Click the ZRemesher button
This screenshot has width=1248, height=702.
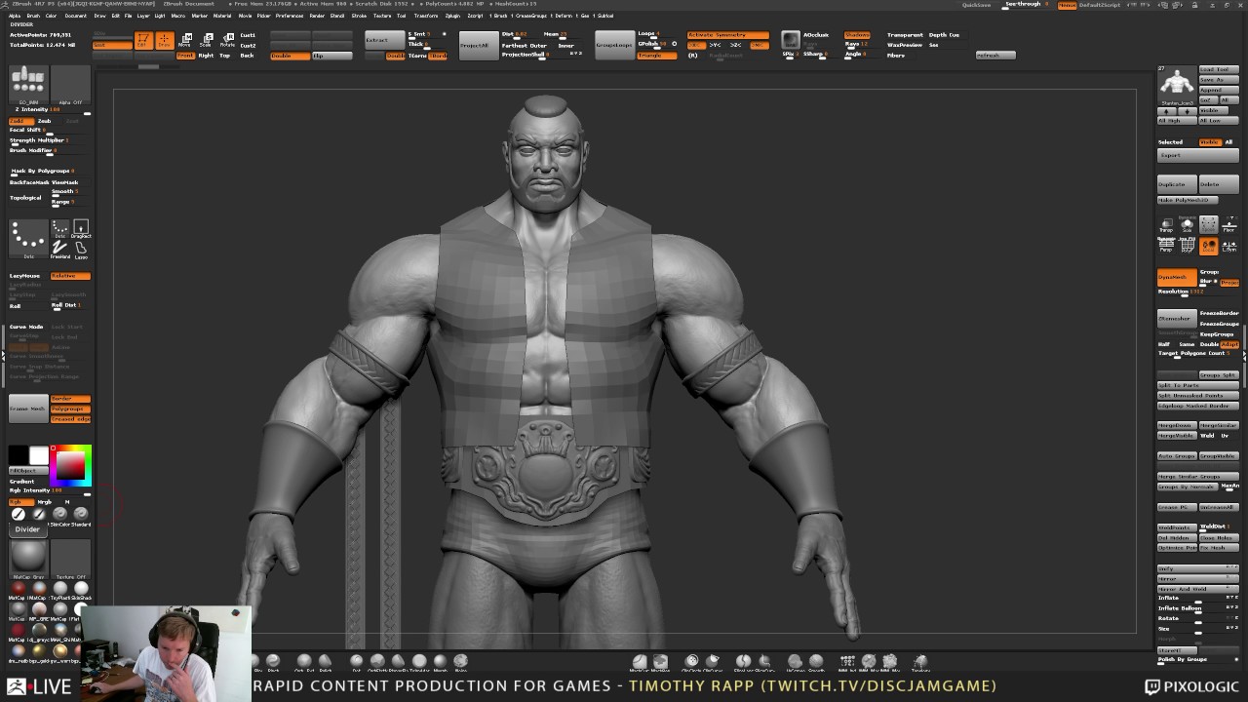pos(1177,319)
